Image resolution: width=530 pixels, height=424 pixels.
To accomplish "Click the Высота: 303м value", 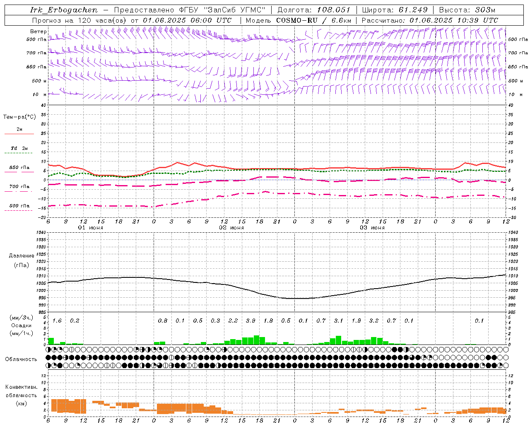I will tap(467, 10).
